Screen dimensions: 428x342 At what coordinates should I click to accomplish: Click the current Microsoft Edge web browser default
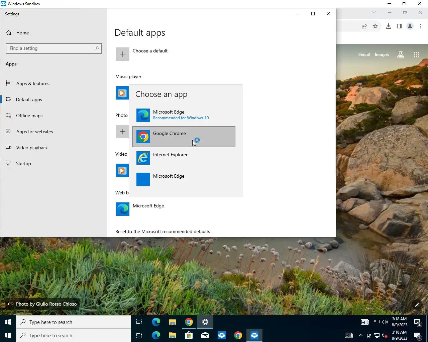click(x=140, y=209)
